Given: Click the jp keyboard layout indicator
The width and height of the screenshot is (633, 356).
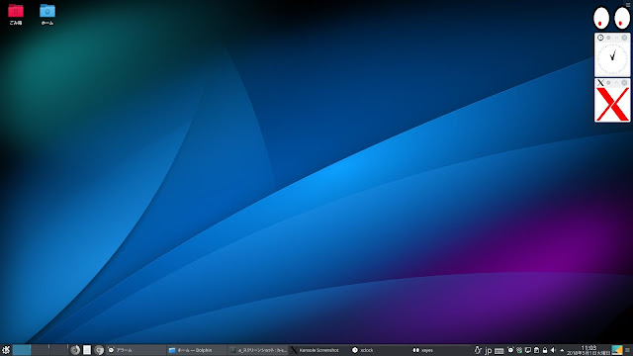Looking at the screenshot, I should pyautogui.click(x=489, y=350).
